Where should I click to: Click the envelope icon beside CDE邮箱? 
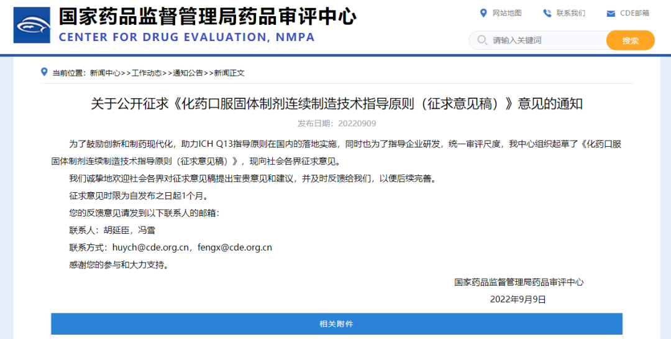tap(611, 14)
